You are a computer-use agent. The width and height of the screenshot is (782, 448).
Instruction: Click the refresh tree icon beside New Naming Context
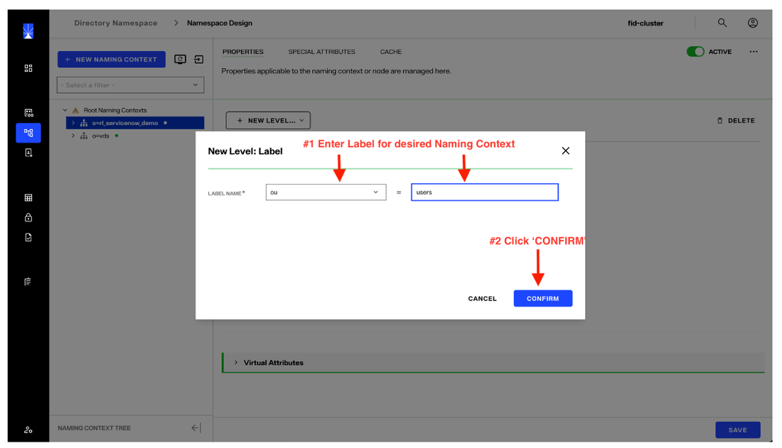[x=180, y=60]
